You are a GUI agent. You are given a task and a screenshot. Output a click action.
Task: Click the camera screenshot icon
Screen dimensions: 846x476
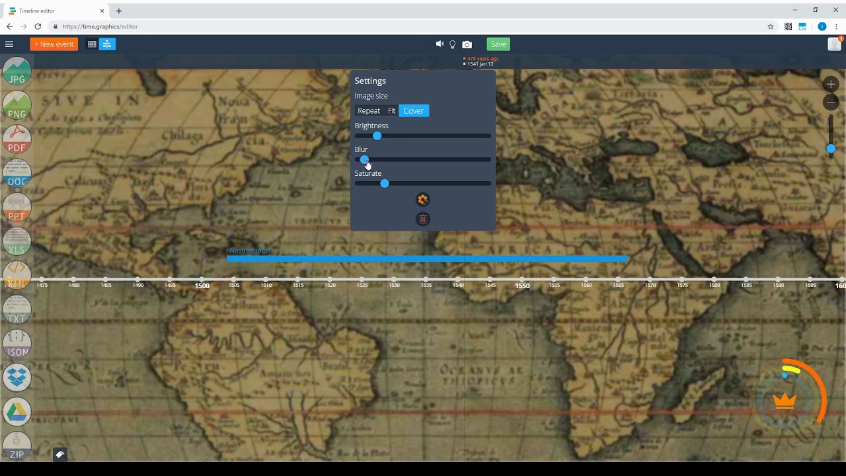[467, 44]
